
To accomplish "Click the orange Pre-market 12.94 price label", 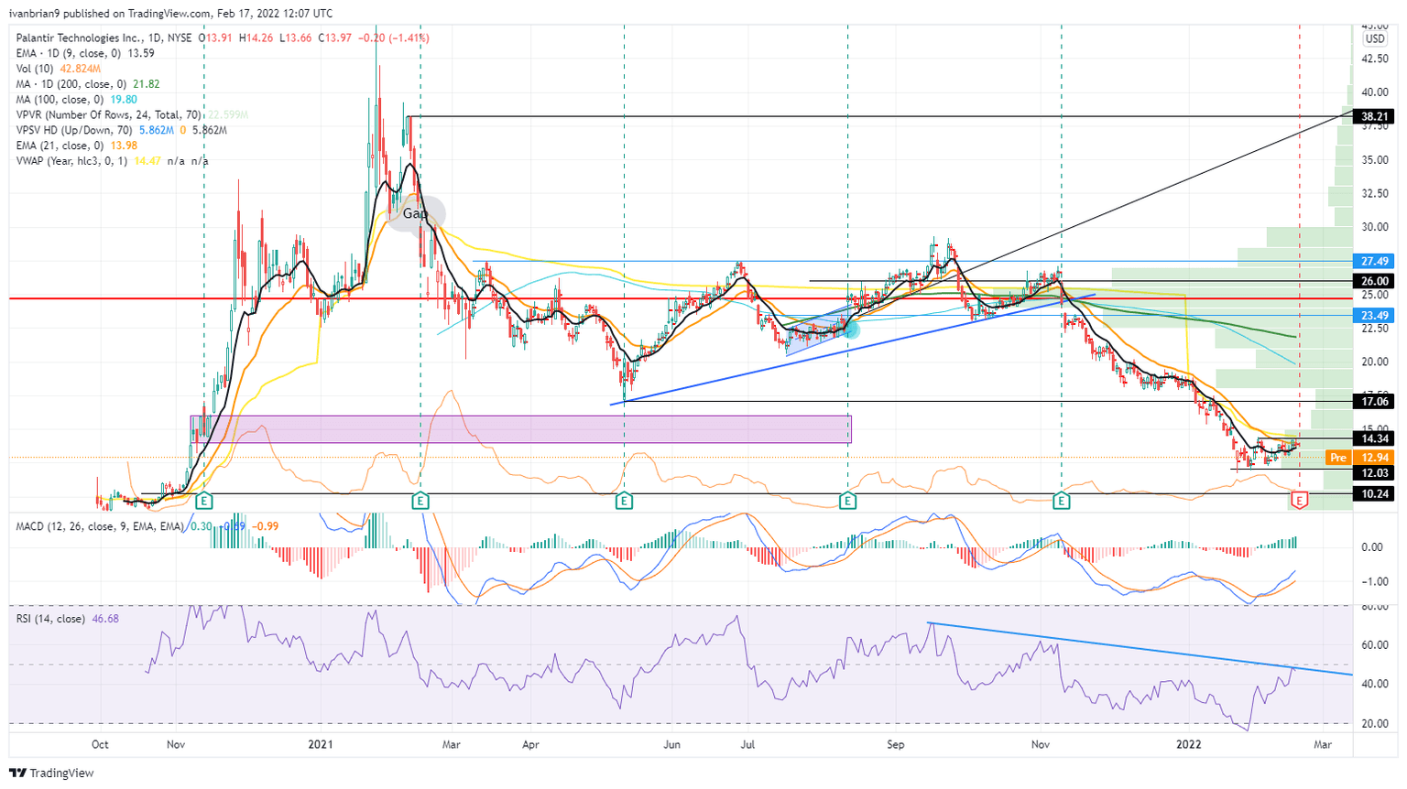I will 1359,458.
